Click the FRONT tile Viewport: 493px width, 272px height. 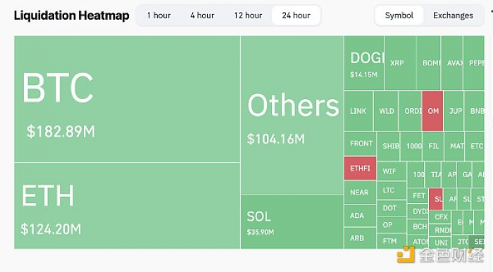click(x=361, y=143)
